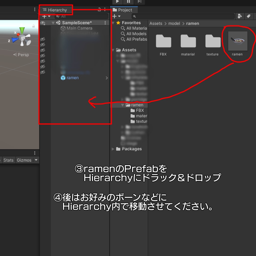Collapse the Assets folder tree

click(x=113, y=50)
